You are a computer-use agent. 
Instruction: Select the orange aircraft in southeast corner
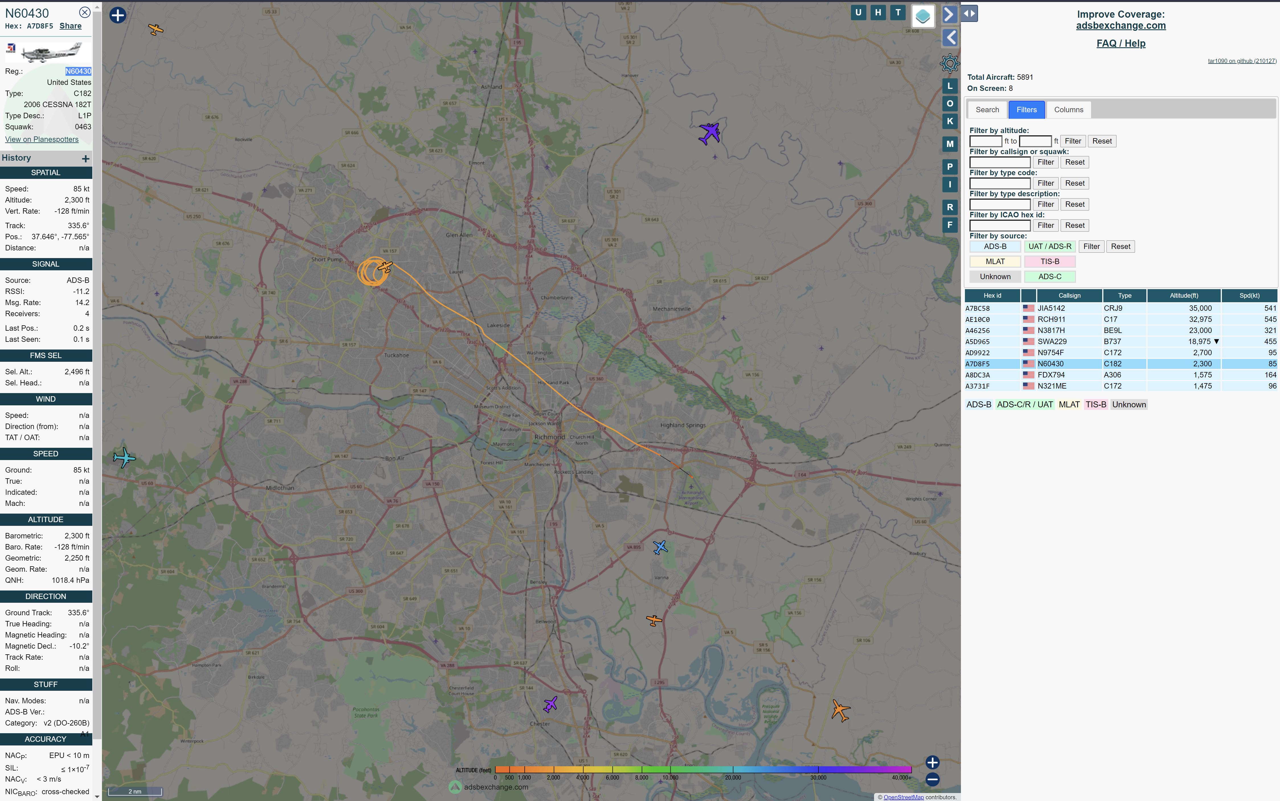pyautogui.click(x=840, y=710)
